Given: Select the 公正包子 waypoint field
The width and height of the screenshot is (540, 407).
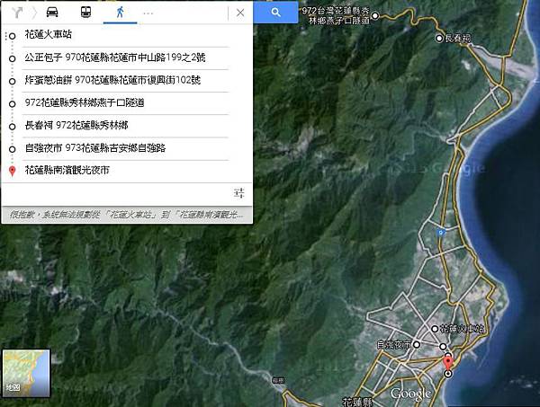Looking at the screenshot, I should pos(126,58).
